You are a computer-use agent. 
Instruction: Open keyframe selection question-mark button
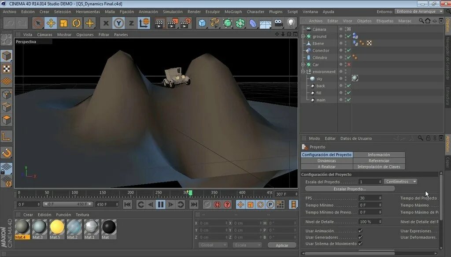point(227,205)
